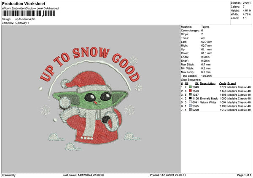Click the Zoom value 1:1

coord(245,18)
